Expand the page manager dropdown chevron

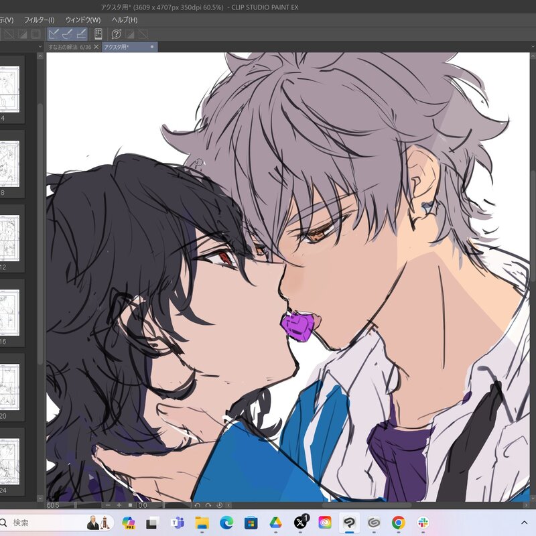click(x=40, y=46)
